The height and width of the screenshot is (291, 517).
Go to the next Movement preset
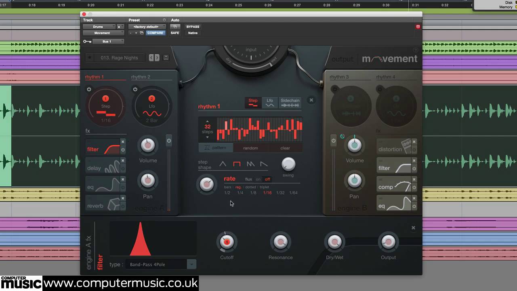pos(157,58)
